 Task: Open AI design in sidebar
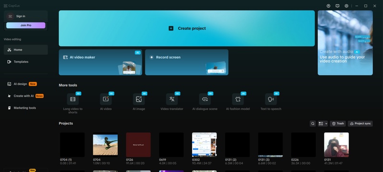point(26,84)
